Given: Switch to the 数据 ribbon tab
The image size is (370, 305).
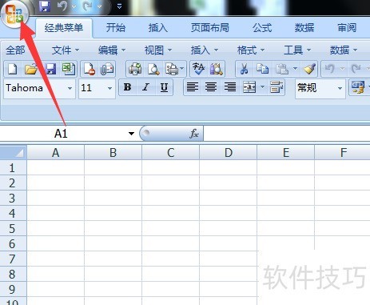Looking at the screenshot, I should pos(304,28).
